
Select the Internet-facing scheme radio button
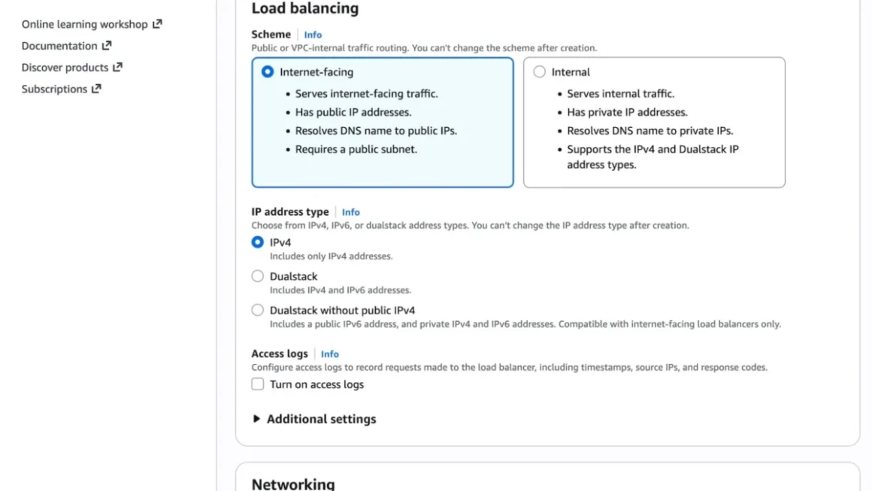point(268,71)
